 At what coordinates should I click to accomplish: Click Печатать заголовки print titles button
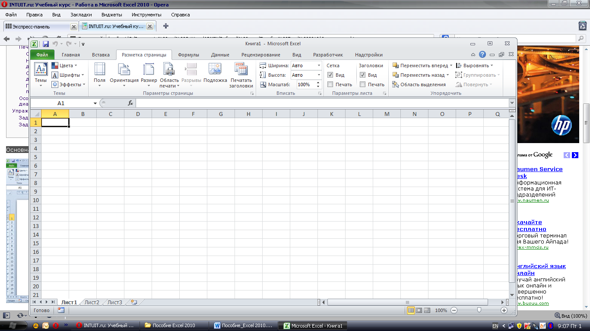(x=241, y=75)
